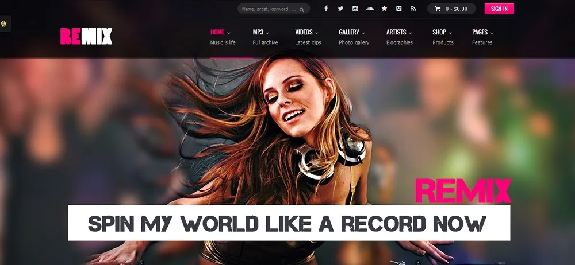Expand the chevron next to HOME
This screenshot has height=265, width=575.
point(229,33)
